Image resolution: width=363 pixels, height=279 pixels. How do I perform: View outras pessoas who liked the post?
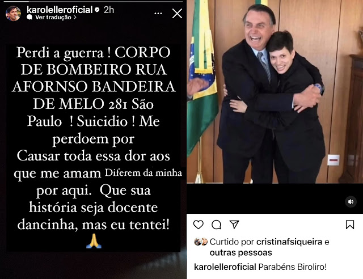pyautogui.click(x=240, y=252)
